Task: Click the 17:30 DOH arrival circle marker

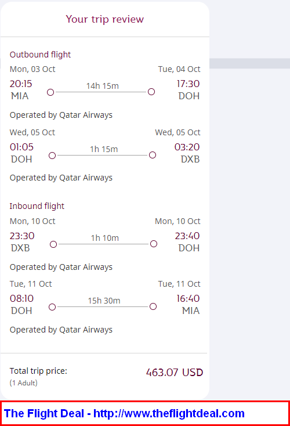Action: click(151, 92)
